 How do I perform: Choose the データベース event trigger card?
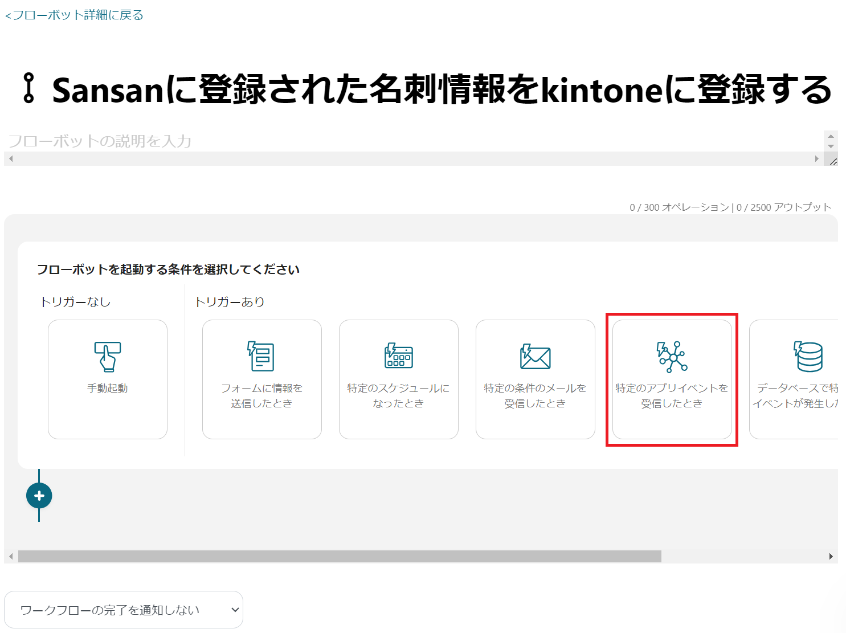794,379
